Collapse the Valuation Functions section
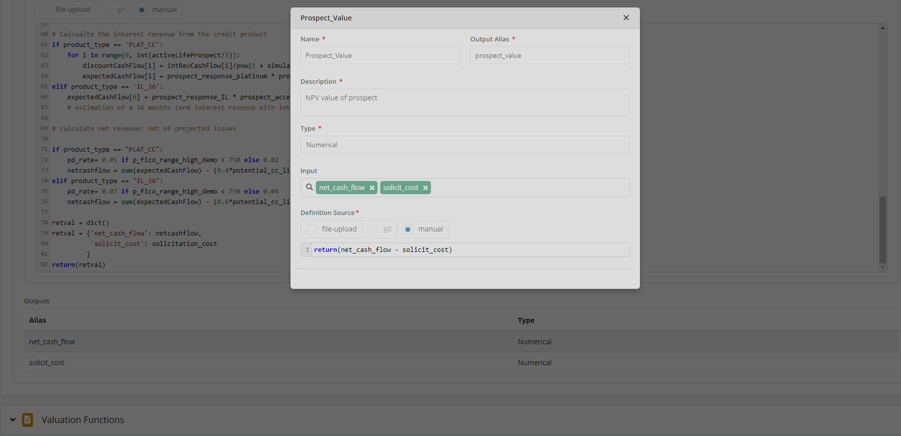 tap(12, 420)
